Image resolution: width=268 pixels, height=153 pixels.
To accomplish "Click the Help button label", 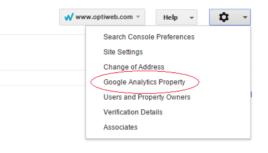I will point(171,17).
